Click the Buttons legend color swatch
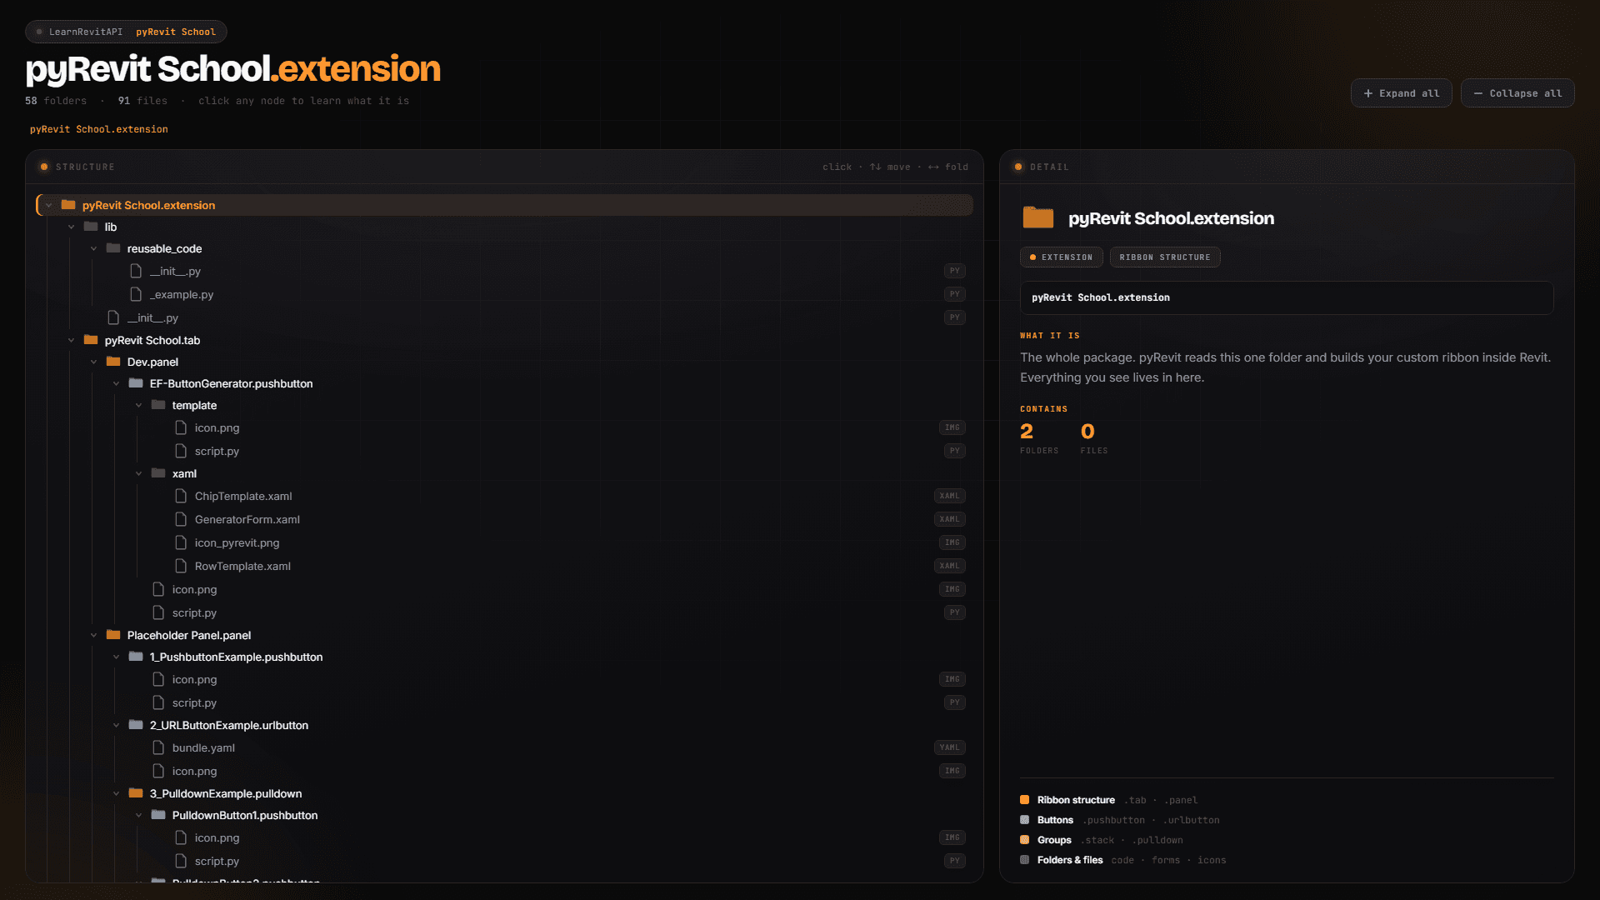This screenshot has height=900, width=1600. 1025,820
